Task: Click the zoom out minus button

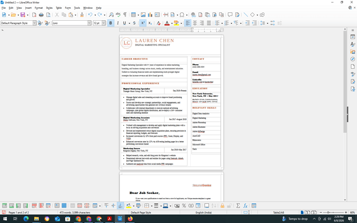Action: 321,212
